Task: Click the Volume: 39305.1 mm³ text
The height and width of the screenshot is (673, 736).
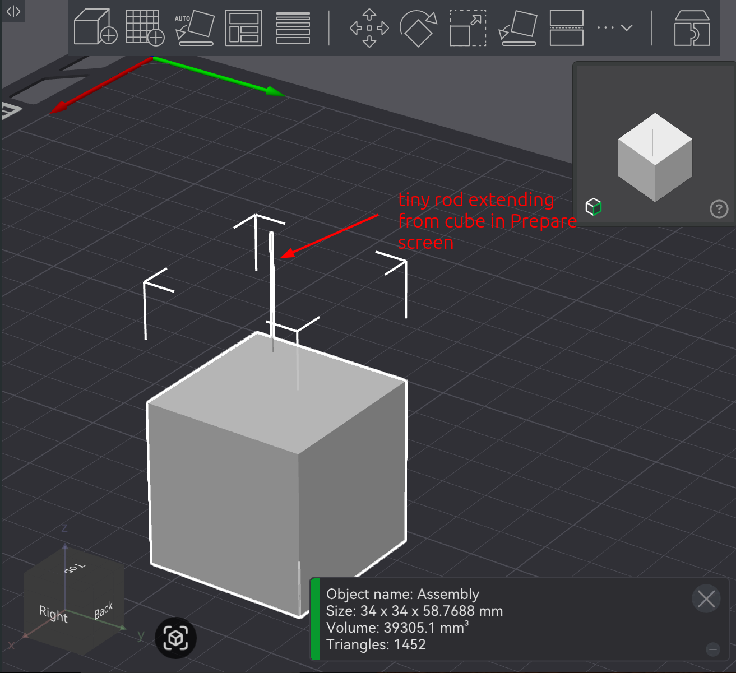Action: click(x=397, y=628)
